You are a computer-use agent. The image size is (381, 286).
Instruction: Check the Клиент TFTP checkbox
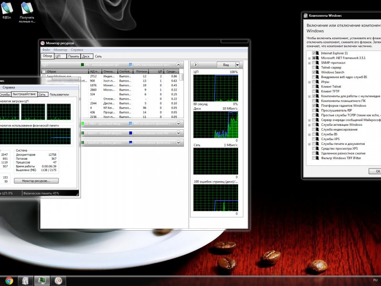pos(314,91)
